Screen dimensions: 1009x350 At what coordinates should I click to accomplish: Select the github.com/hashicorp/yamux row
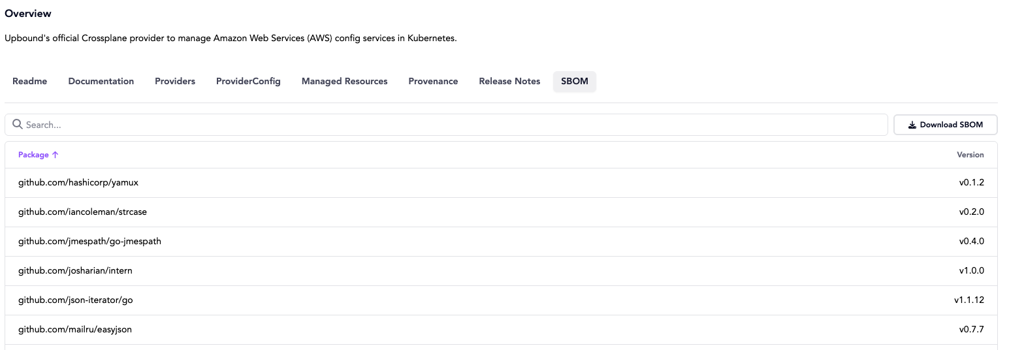(x=78, y=183)
